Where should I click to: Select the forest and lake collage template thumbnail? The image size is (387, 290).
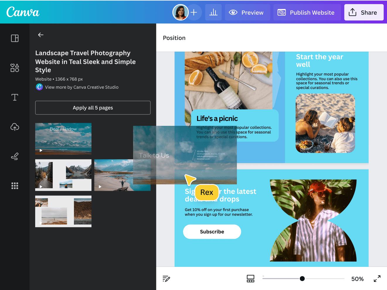pos(63,175)
